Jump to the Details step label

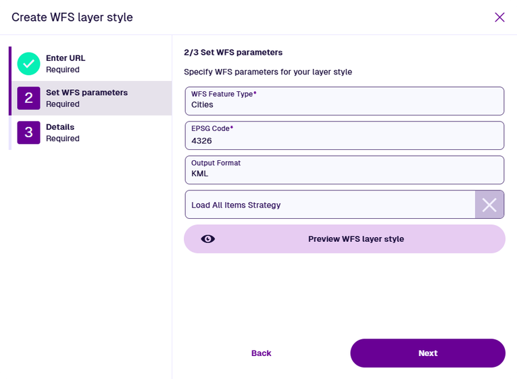click(x=60, y=127)
